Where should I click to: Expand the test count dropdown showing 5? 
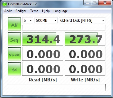(x=28, y=20)
